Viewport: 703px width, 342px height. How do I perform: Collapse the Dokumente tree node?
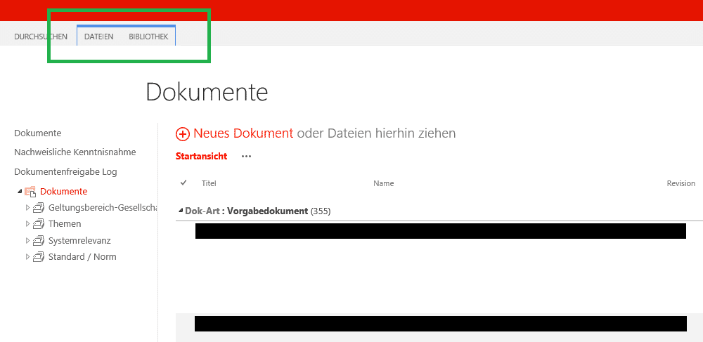coord(19,191)
